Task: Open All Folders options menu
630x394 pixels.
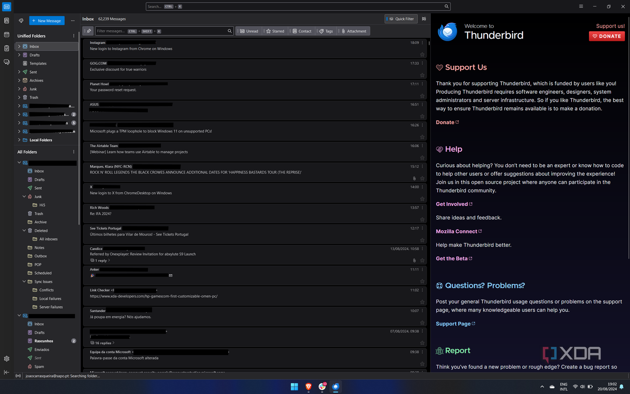Action: tap(74, 152)
